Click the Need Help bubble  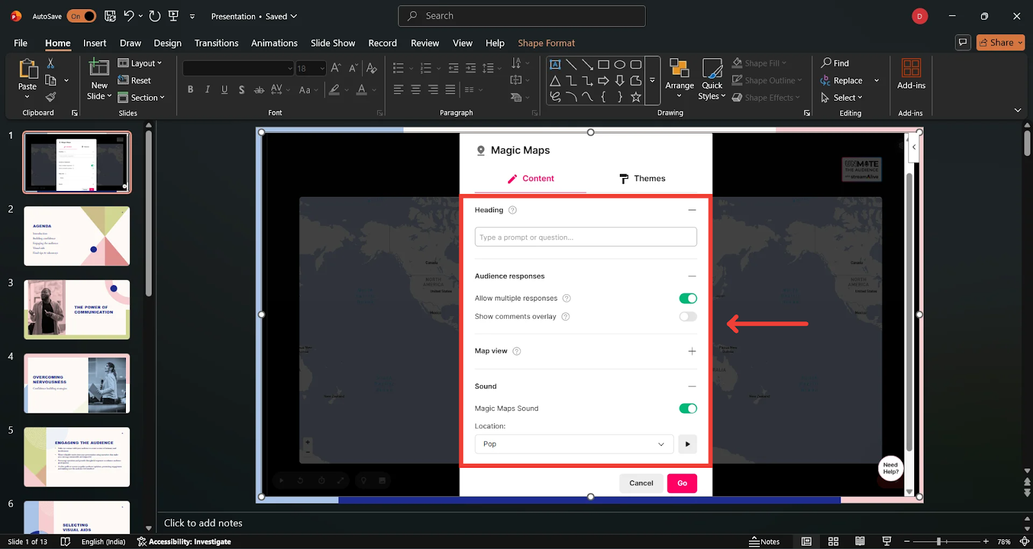tap(890, 468)
